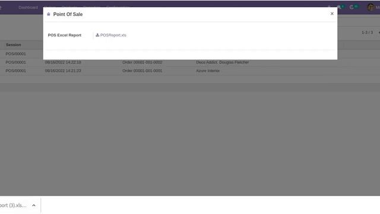Viewport: 380px width, 214px height.
Task: Click the POS Excel Report label
Action: coord(65,35)
